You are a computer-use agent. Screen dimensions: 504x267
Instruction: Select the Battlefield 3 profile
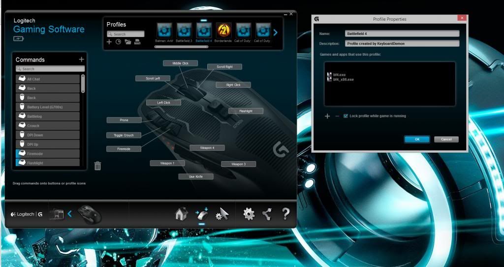pos(184,31)
